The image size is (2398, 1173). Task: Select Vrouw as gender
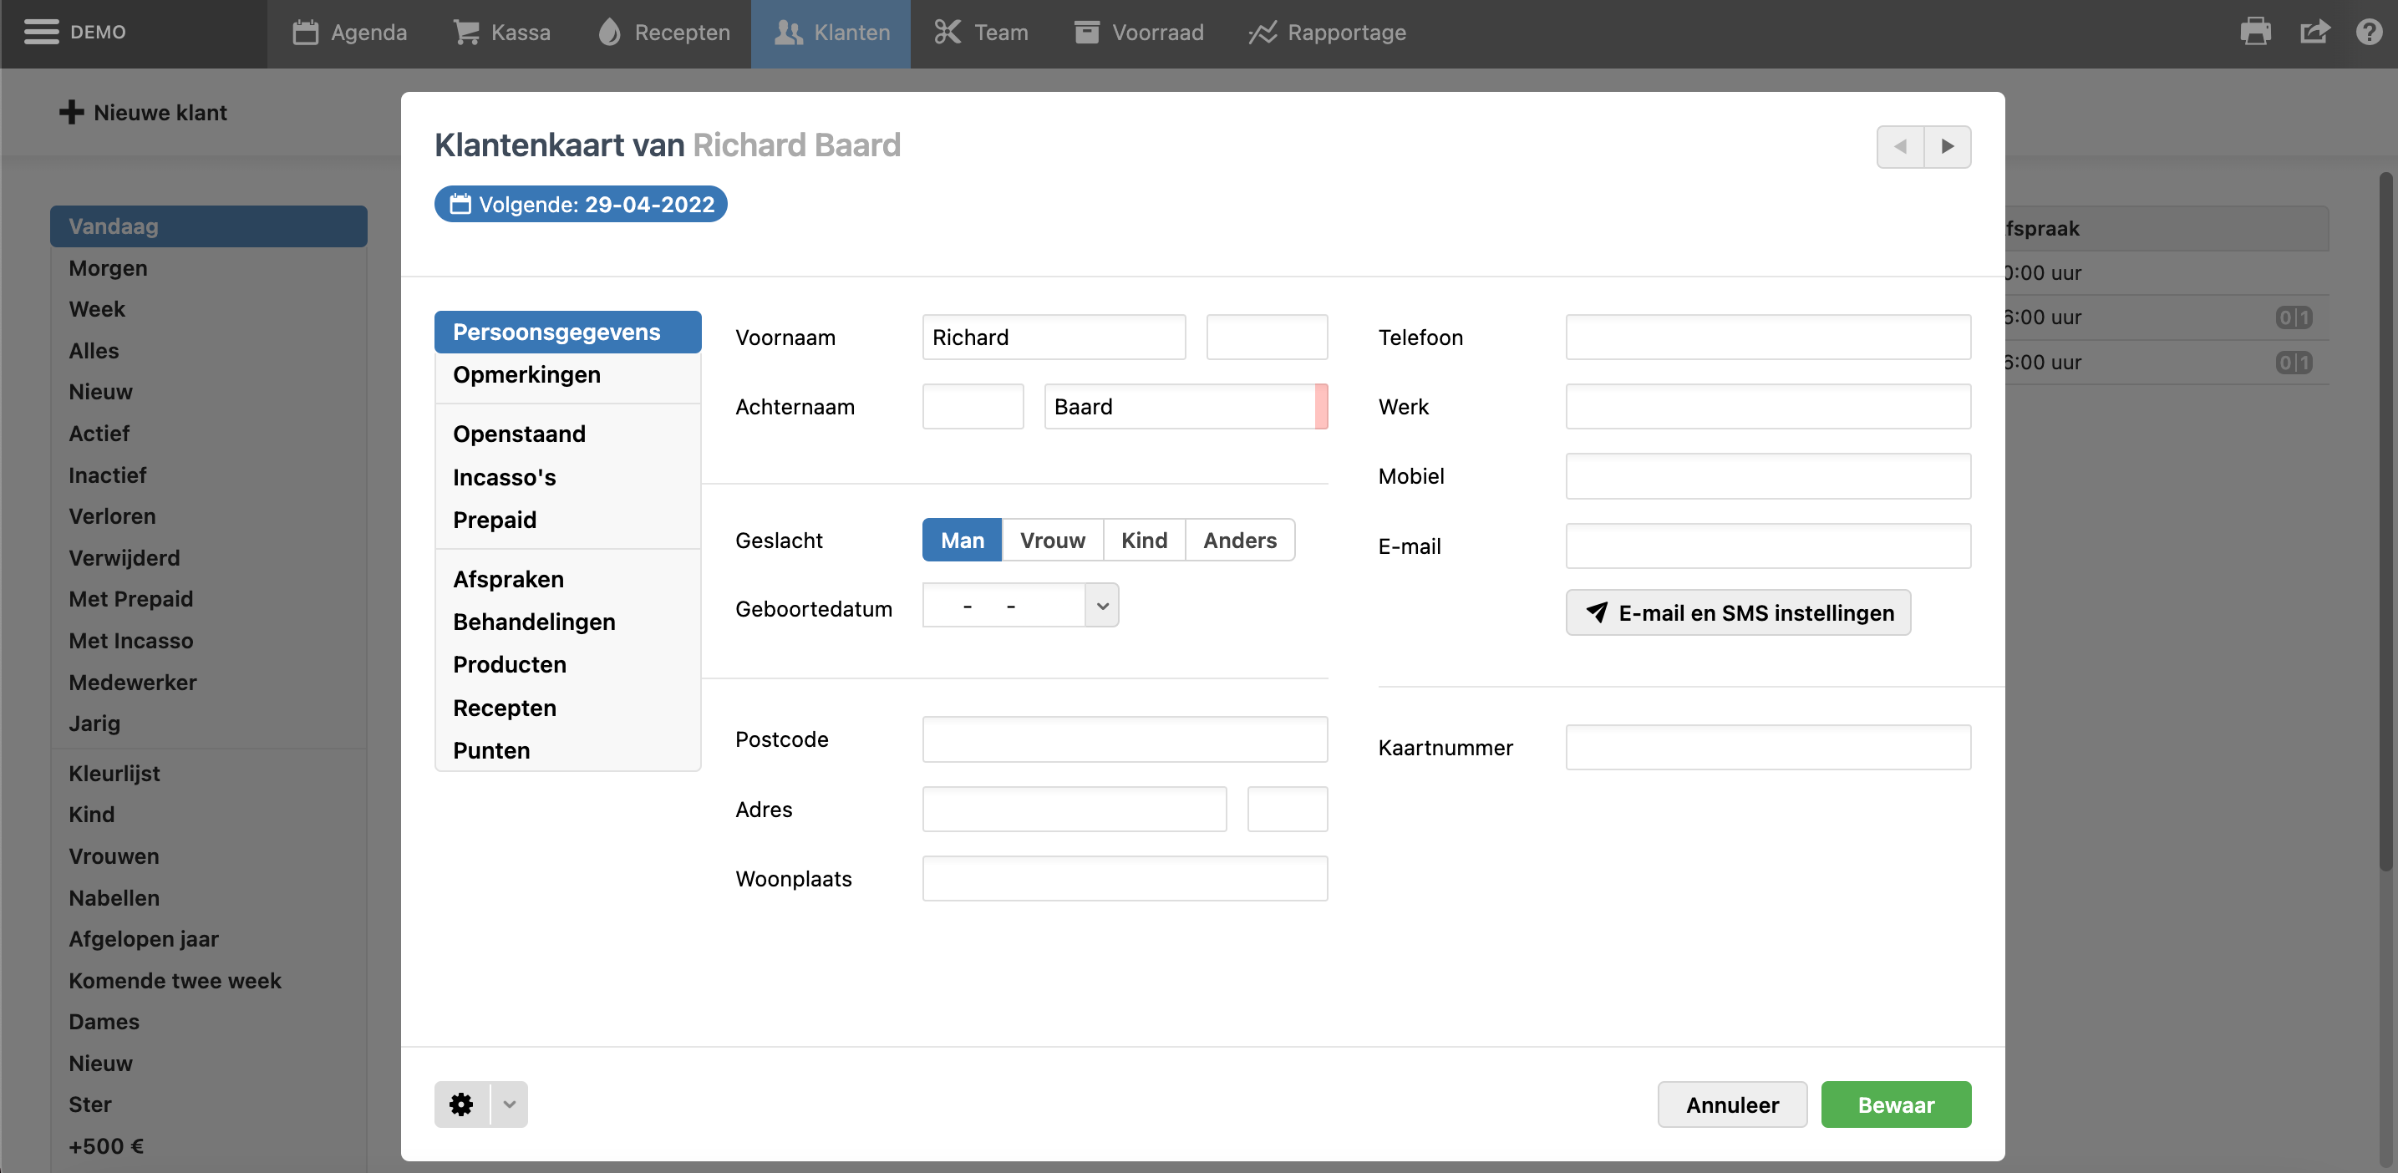[1052, 540]
